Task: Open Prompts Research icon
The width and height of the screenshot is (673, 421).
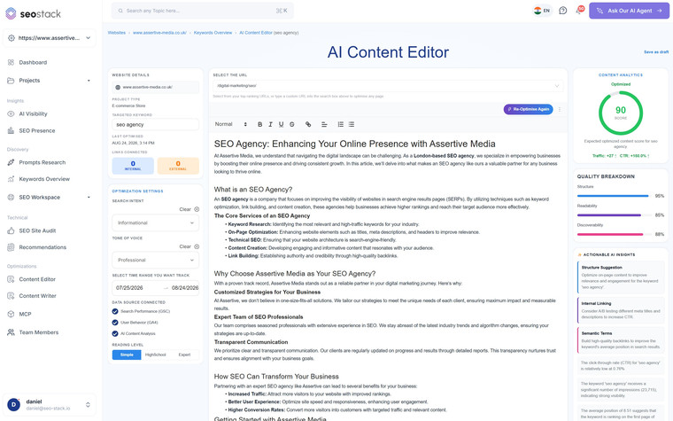Action: [x=11, y=162]
